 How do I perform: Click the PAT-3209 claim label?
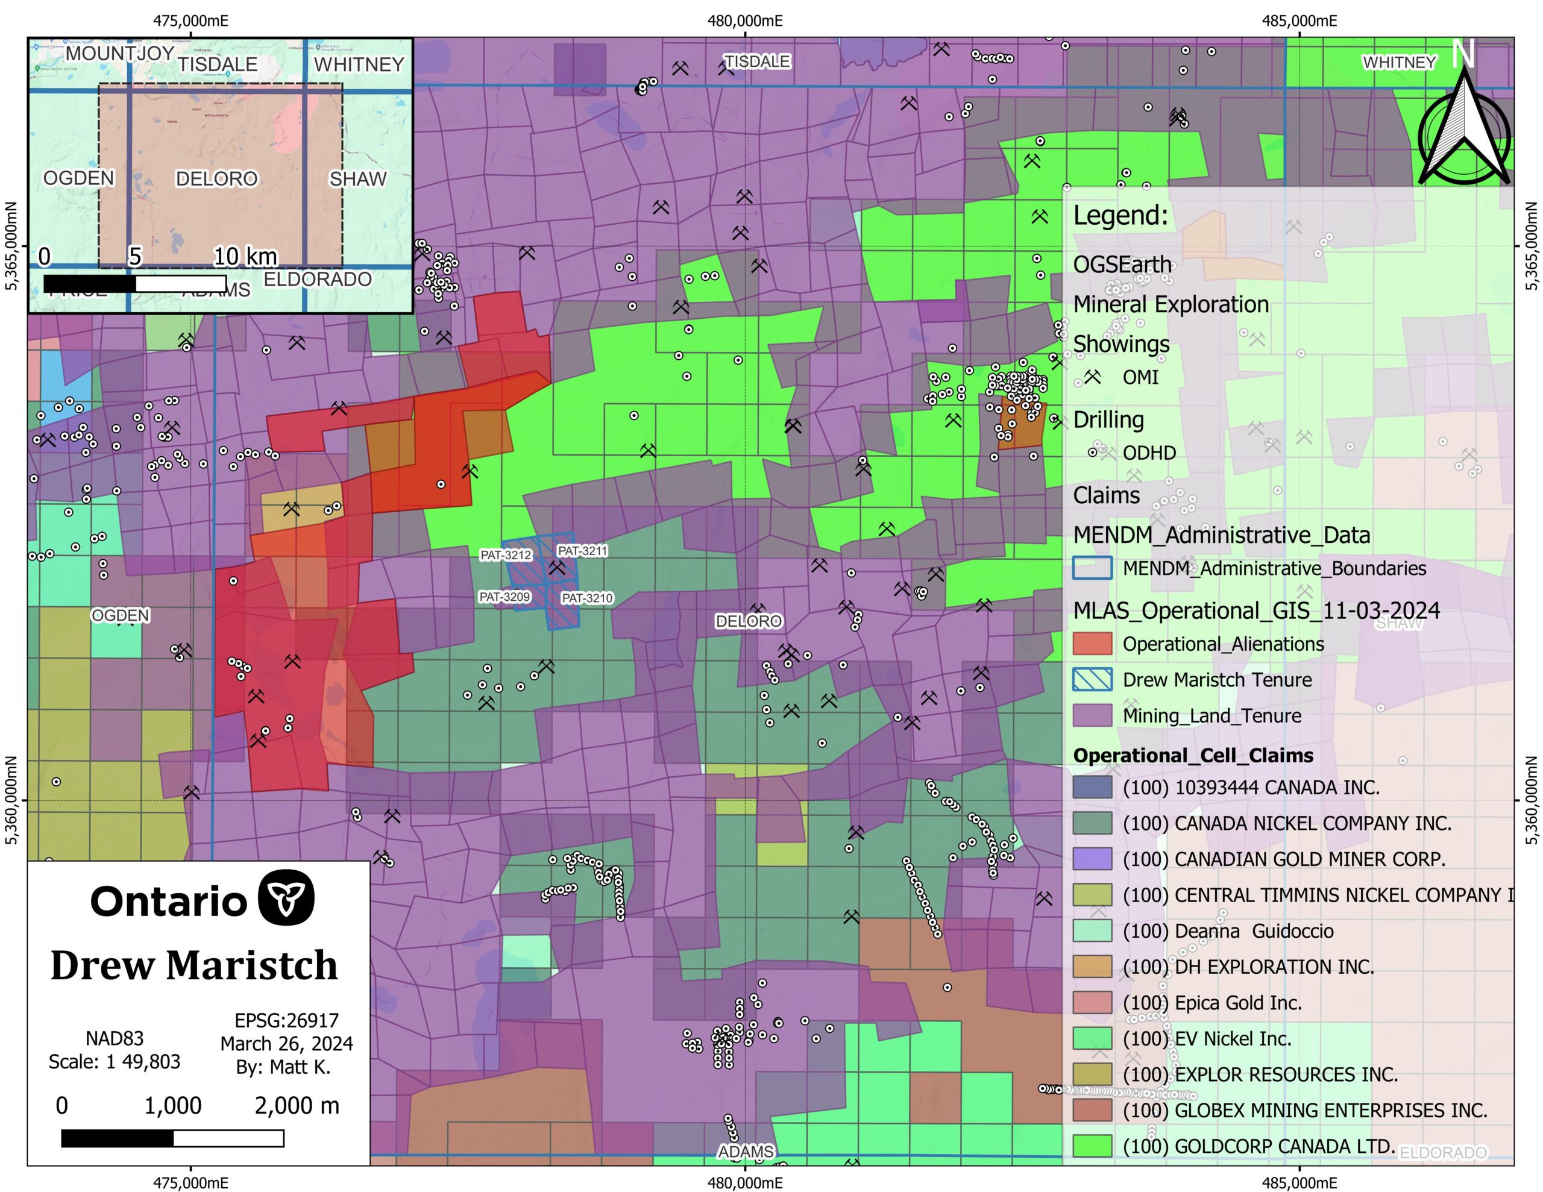pos(504,597)
